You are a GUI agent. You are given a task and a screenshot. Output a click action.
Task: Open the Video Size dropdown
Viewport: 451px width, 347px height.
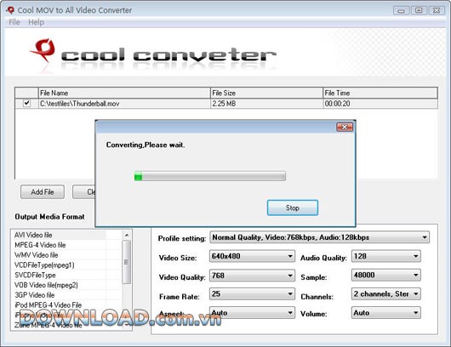(252, 256)
